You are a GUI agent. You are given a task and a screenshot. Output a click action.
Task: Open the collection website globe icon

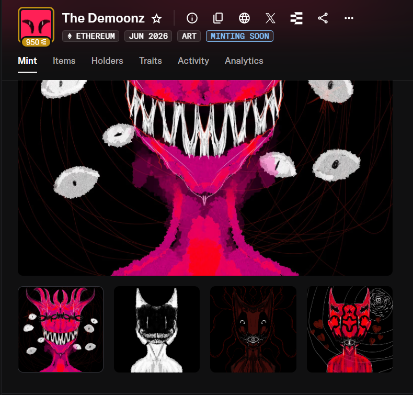coord(244,18)
